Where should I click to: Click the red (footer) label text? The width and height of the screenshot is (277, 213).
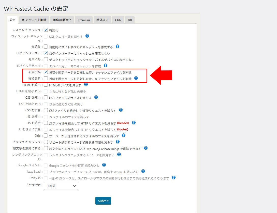(123, 129)
